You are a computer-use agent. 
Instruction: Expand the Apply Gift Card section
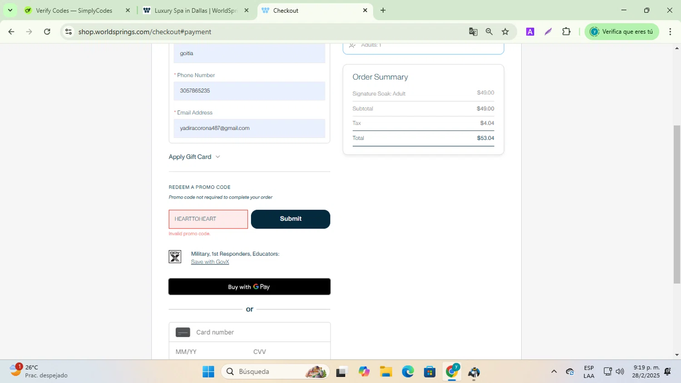[x=194, y=157]
